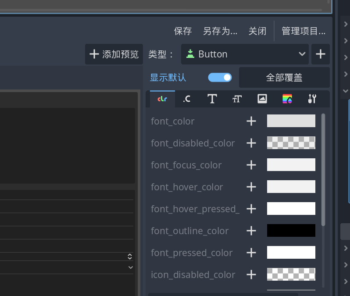The width and height of the screenshot is (350, 296).
Task: Open the StyleBoxes rainbow tab
Action: 287,99
